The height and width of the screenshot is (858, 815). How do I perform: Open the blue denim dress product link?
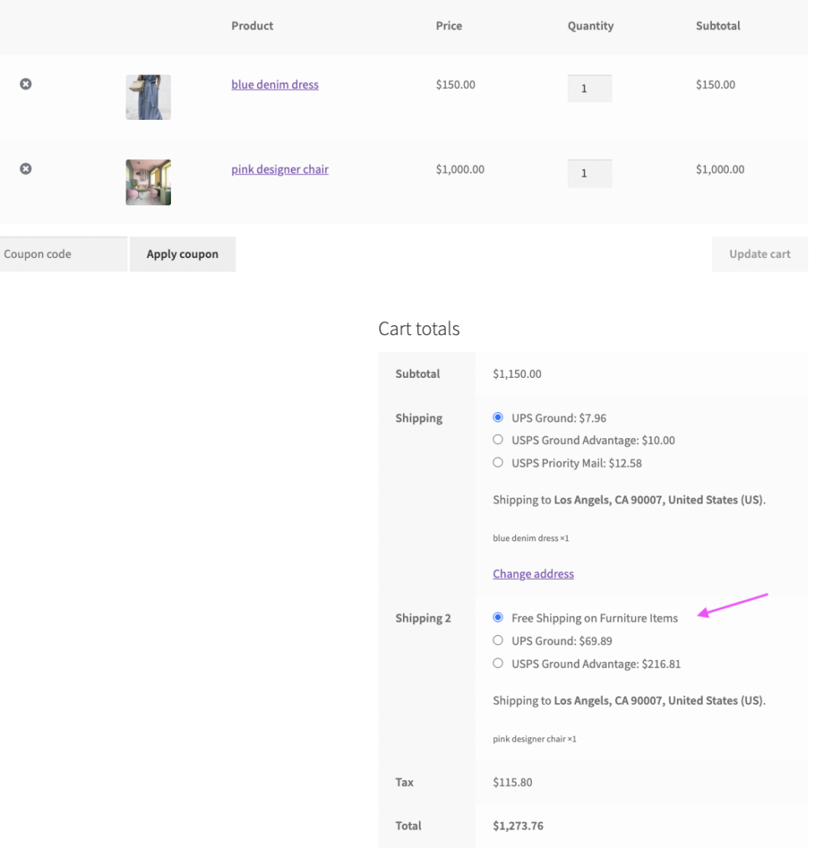(275, 85)
